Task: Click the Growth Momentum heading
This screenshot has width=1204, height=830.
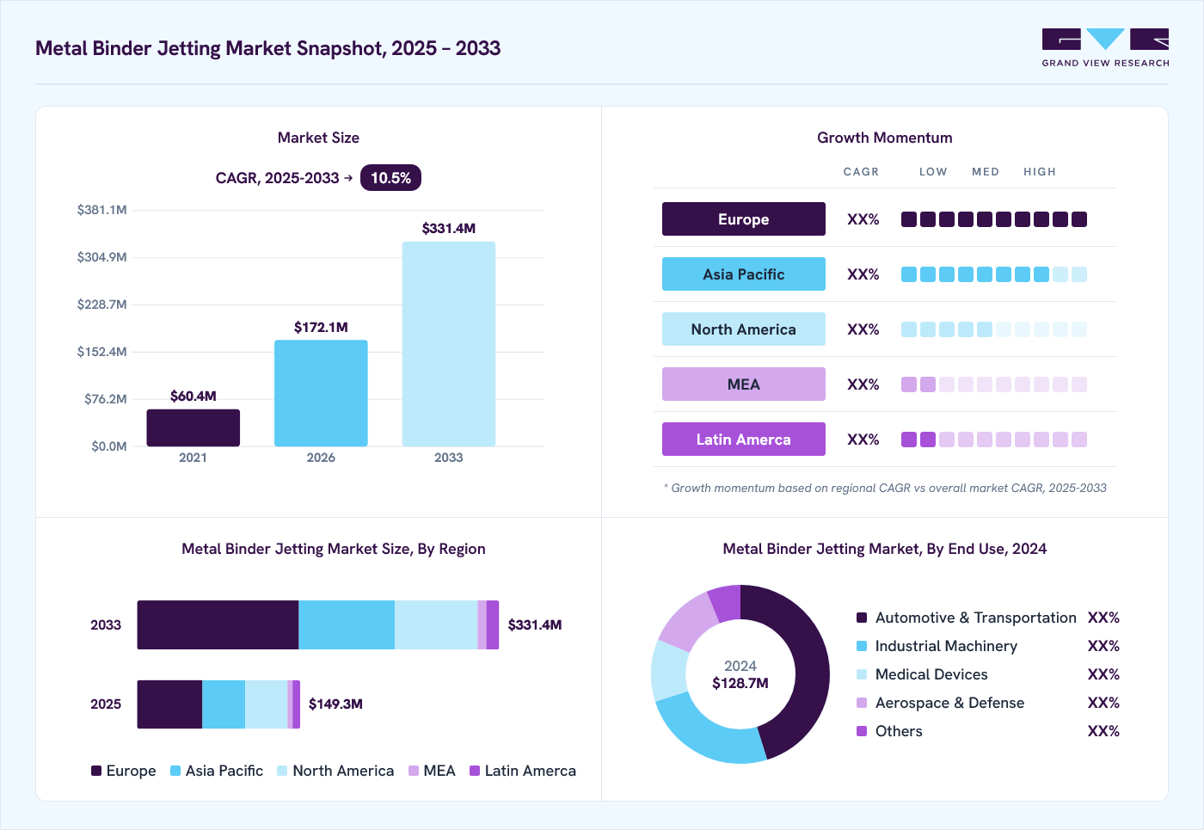Action: pos(885,138)
